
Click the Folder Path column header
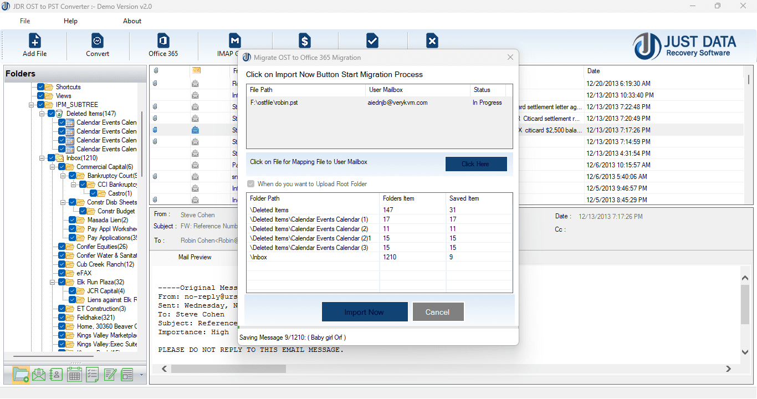tap(313, 198)
